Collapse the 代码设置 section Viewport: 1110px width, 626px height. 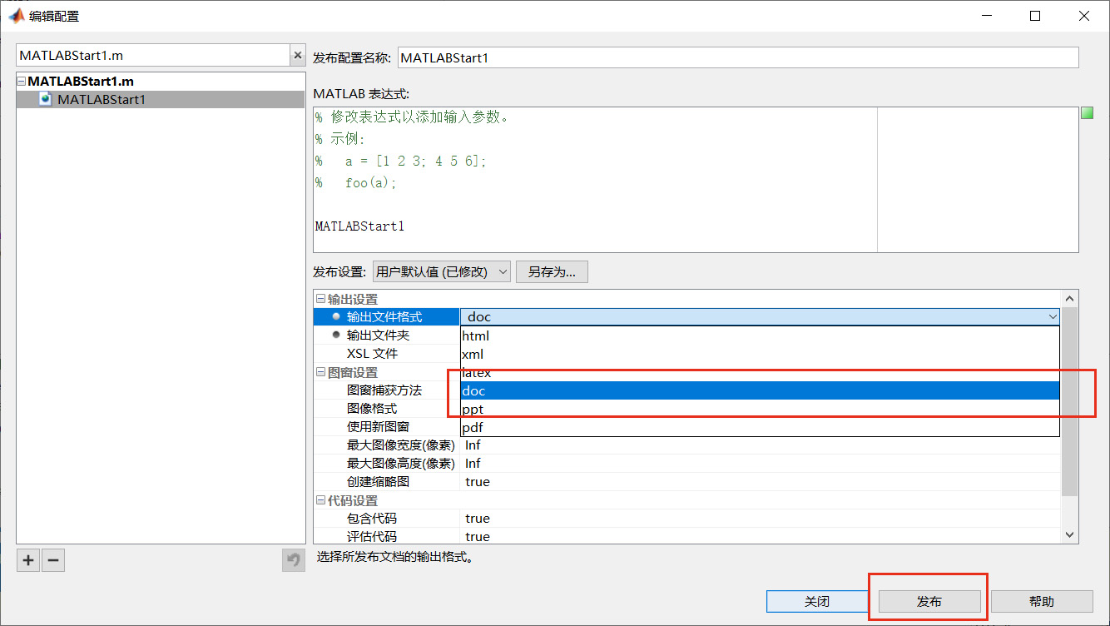point(320,499)
